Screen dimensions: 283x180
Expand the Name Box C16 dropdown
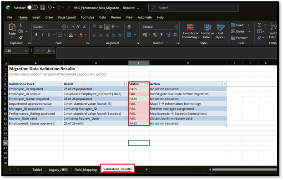click(26, 51)
